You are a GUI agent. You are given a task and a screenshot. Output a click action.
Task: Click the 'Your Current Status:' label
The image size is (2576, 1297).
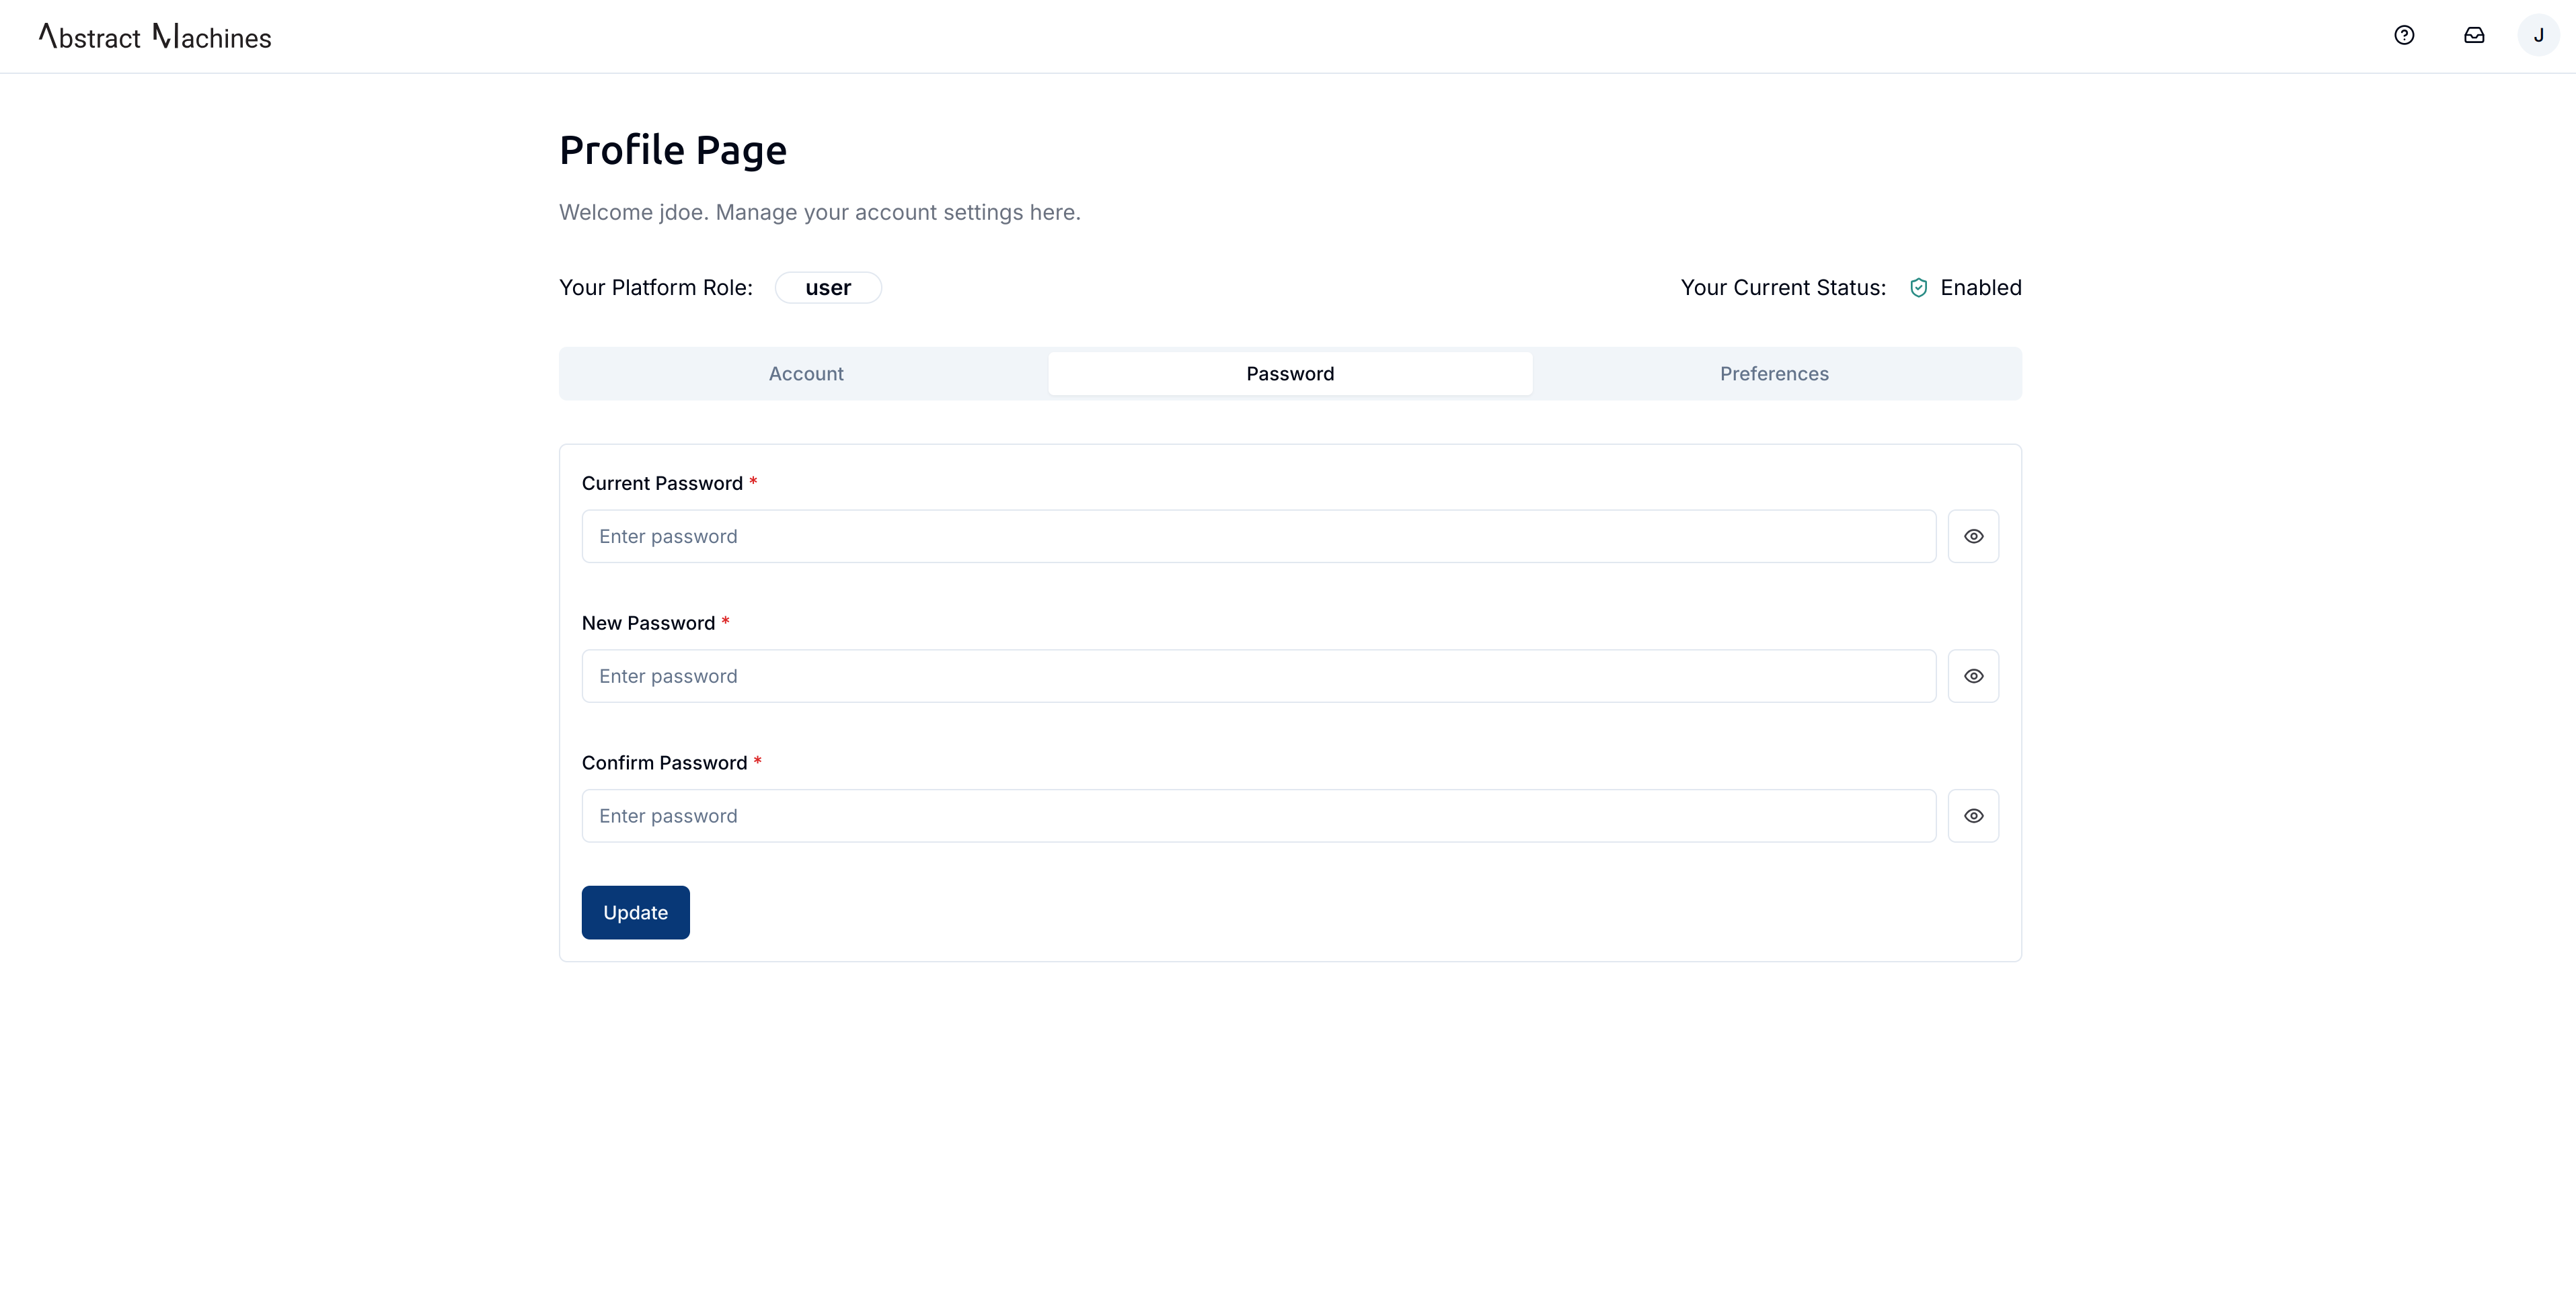(x=1783, y=288)
